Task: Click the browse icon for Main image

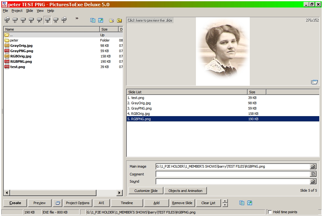Action: (x=313, y=167)
